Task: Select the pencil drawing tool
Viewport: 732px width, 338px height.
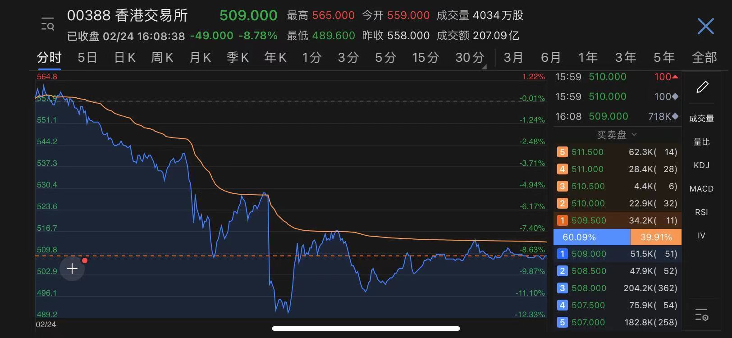Action: click(x=702, y=87)
